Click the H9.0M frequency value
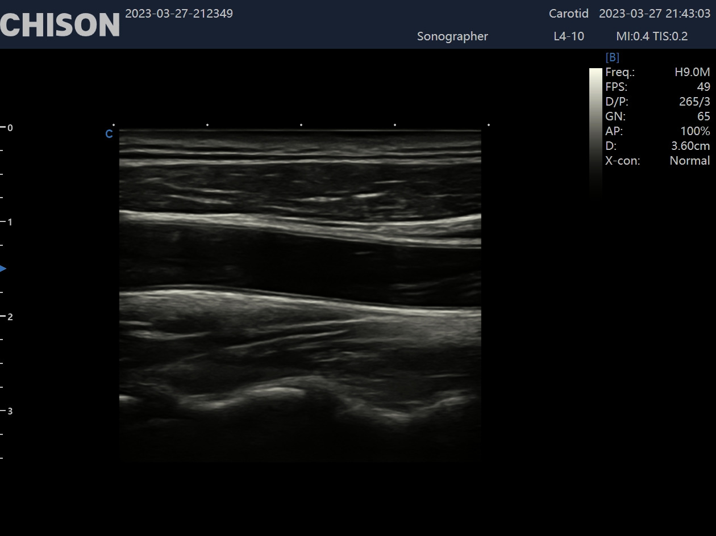The width and height of the screenshot is (716, 536). pos(692,72)
